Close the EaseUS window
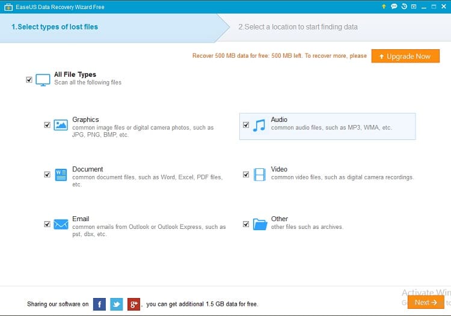The height and width of the screenshot is (316, 451). 444,7
